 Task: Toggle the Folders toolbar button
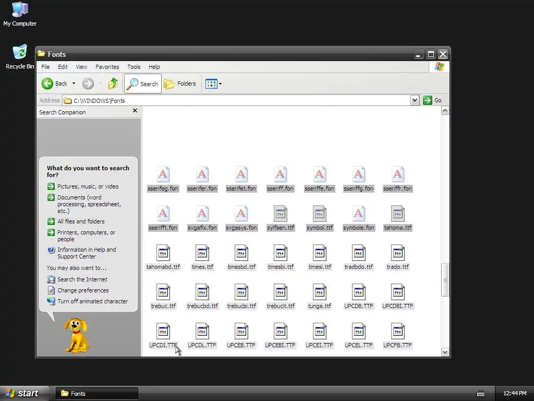pos(180,84)
